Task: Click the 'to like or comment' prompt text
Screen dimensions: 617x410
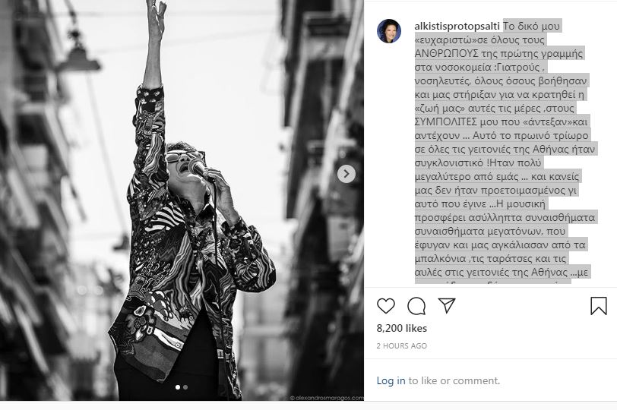Action: (454, 380)
